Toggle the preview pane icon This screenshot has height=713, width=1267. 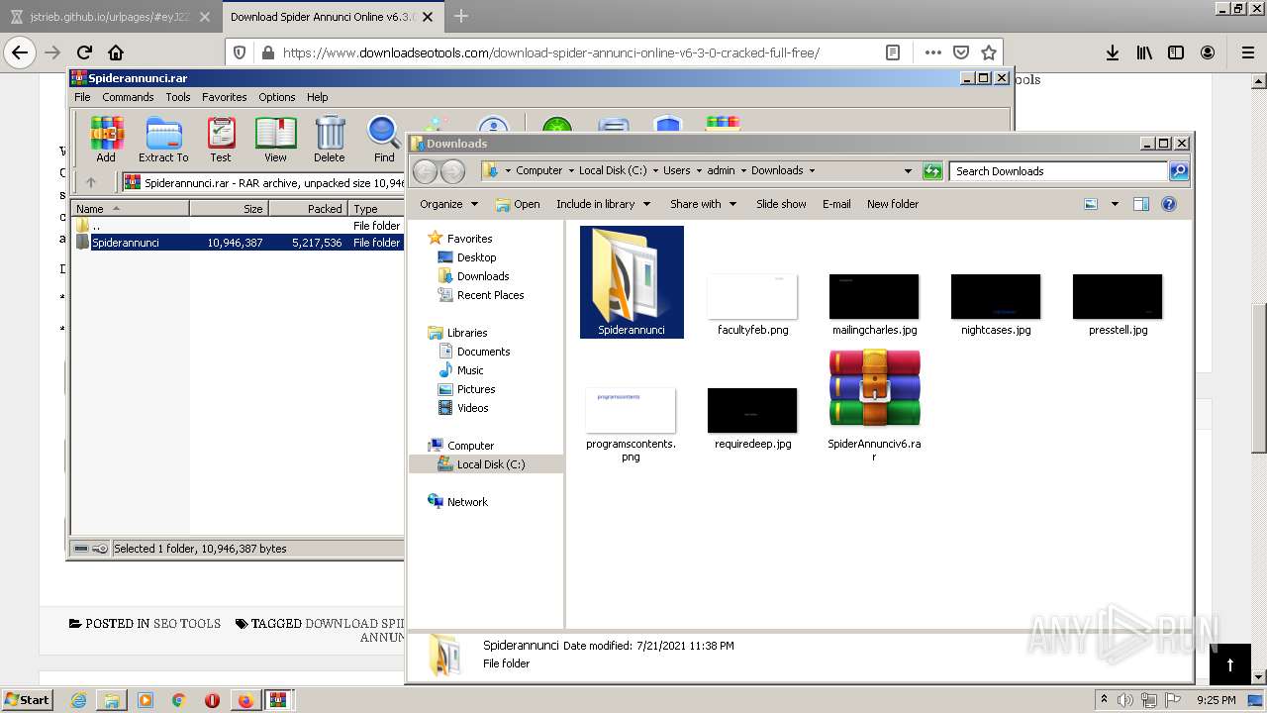[1141, 204]
